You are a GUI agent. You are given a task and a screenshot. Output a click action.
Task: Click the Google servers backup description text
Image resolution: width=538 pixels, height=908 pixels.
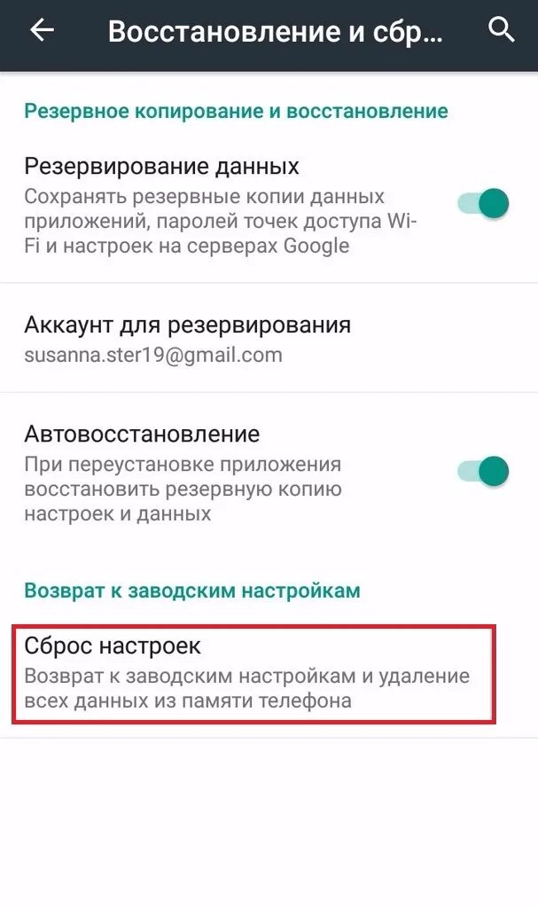(x=221, y=221)
